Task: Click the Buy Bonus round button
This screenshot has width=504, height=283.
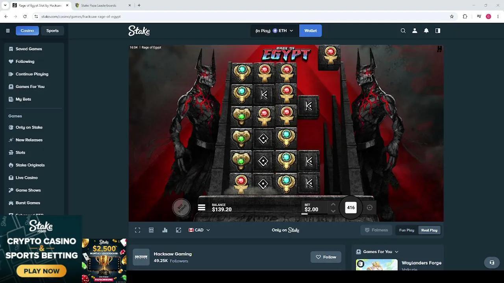Action: pos(181,208)
